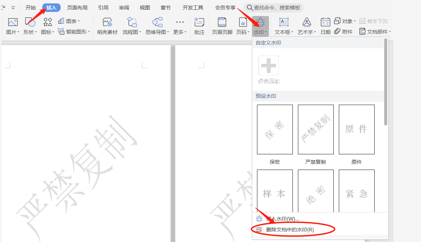The width and height of the screenshot is (421, 242).
Task: Expand the 流程图 dropdown arrow
Action: [x=140, y=32]
